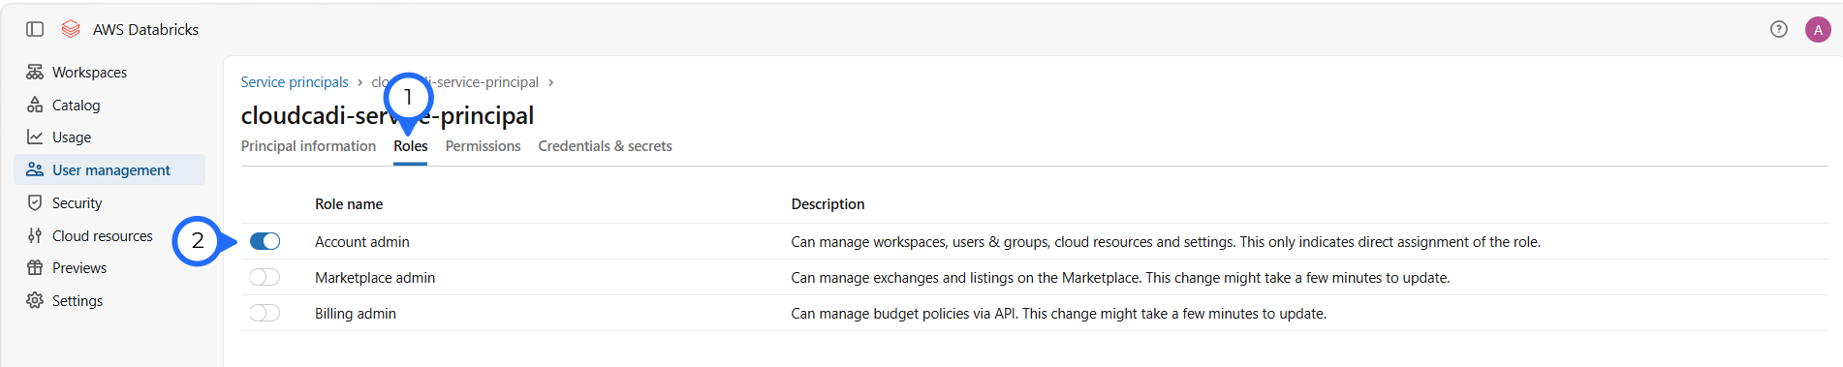The width and height of the screenshot is (1843, 367).
Task: Click the Catalog sidebar icon
Action: click(x=35, y=105)
